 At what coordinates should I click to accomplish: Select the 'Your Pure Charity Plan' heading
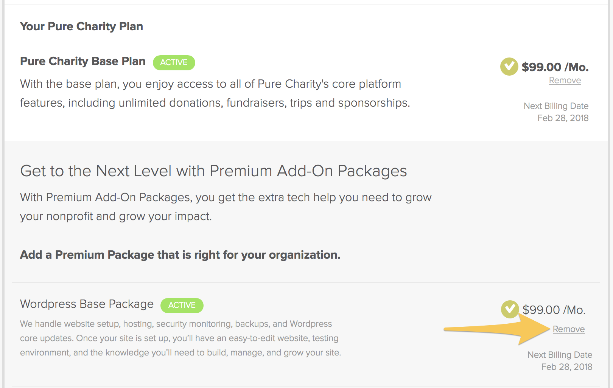click(81, 26)
